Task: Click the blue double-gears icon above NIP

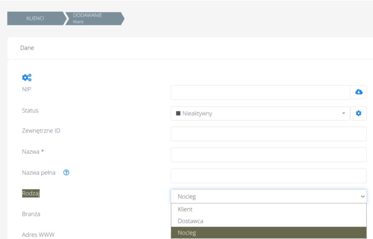Action: 27,77
